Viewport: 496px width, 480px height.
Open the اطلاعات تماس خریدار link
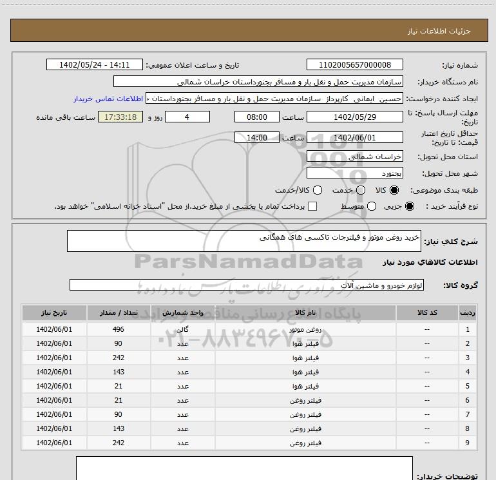click(108, 99)
